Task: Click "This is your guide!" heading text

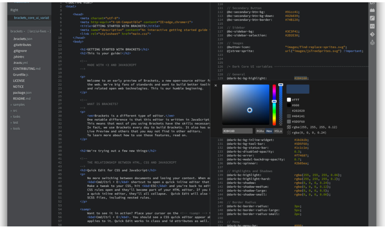Action: tap(104, 53)
